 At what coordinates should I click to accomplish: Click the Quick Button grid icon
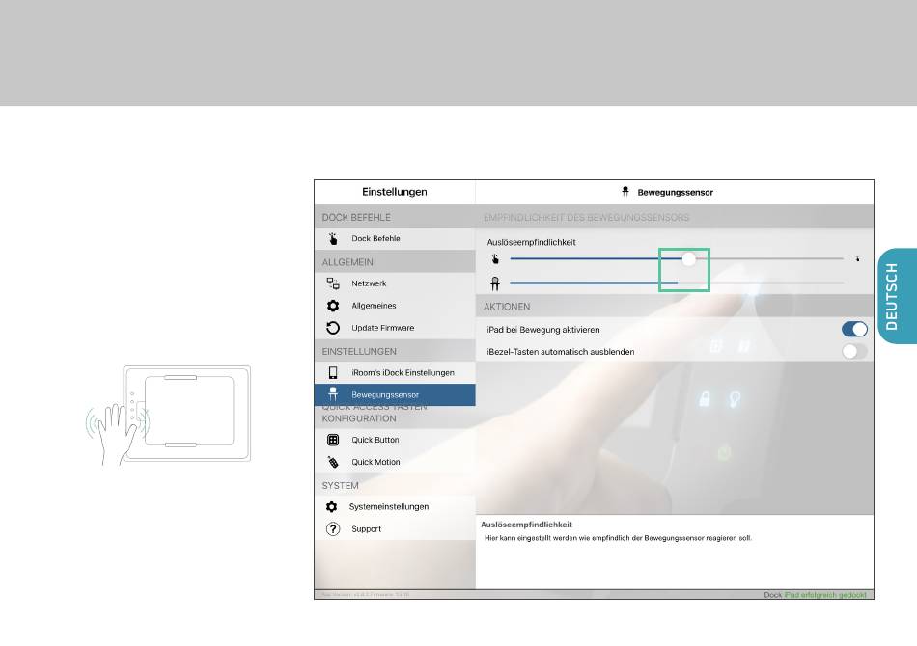click(x=333, y=440)
